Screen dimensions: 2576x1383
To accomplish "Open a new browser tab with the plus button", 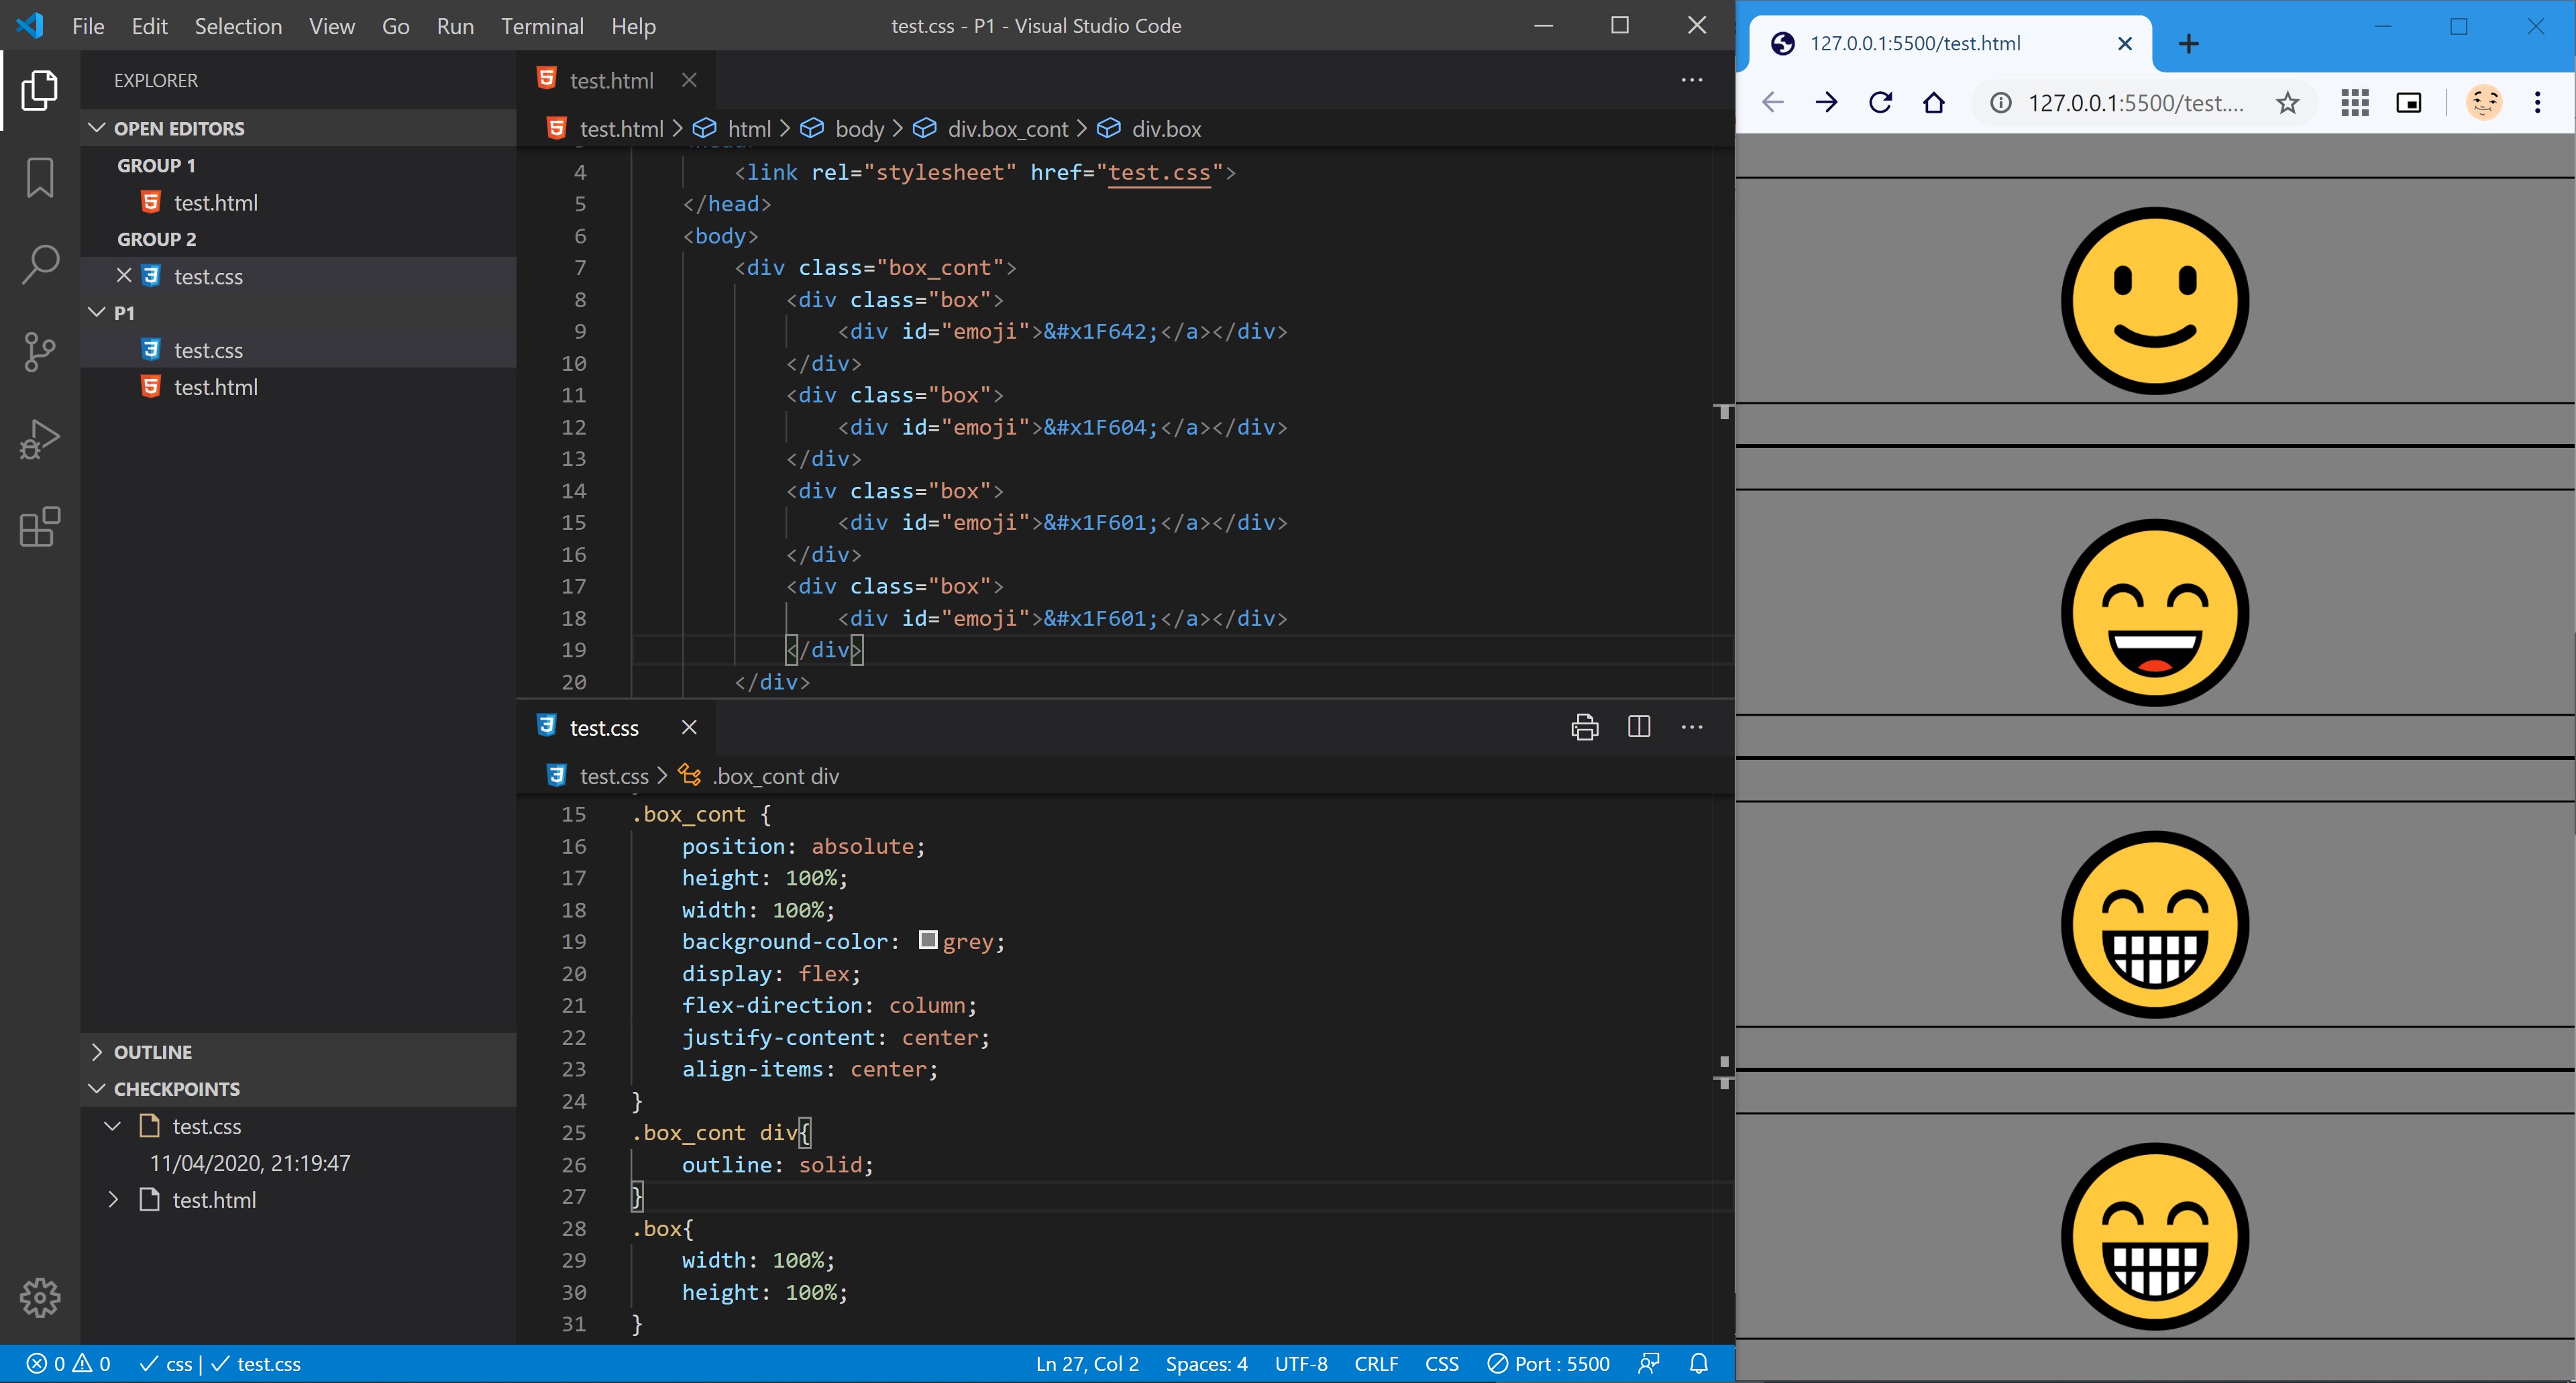I will pyautogui.click(x=2188, y=43).
